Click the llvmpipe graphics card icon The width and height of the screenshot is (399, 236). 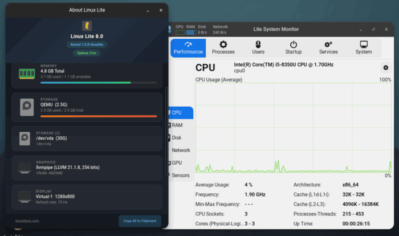pyautogui.click(x=25, y=168)
